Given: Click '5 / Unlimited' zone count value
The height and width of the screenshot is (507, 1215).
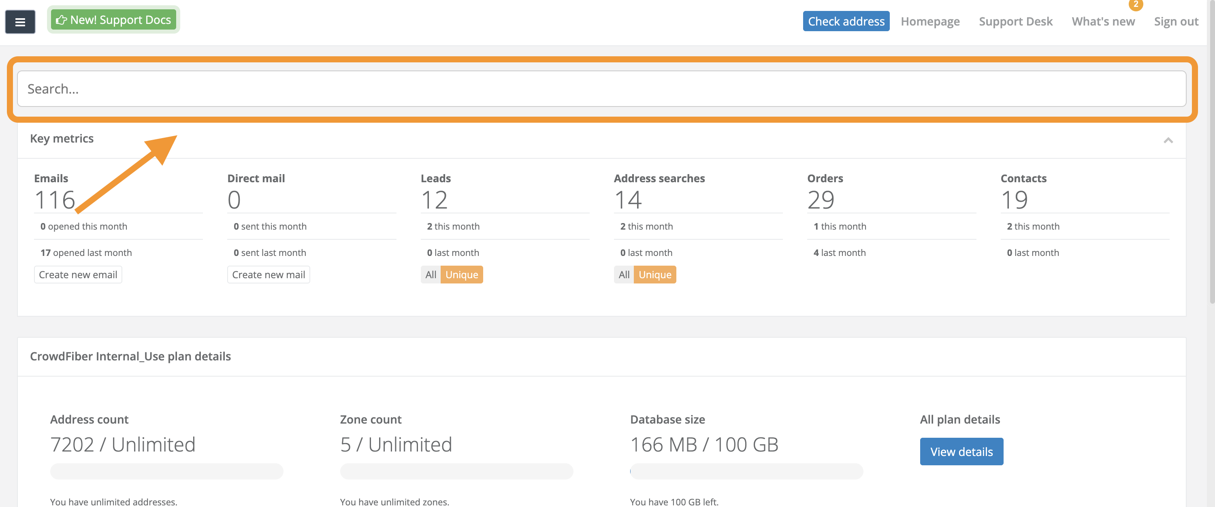Looking at the screenshot, I should coord(396,444).
